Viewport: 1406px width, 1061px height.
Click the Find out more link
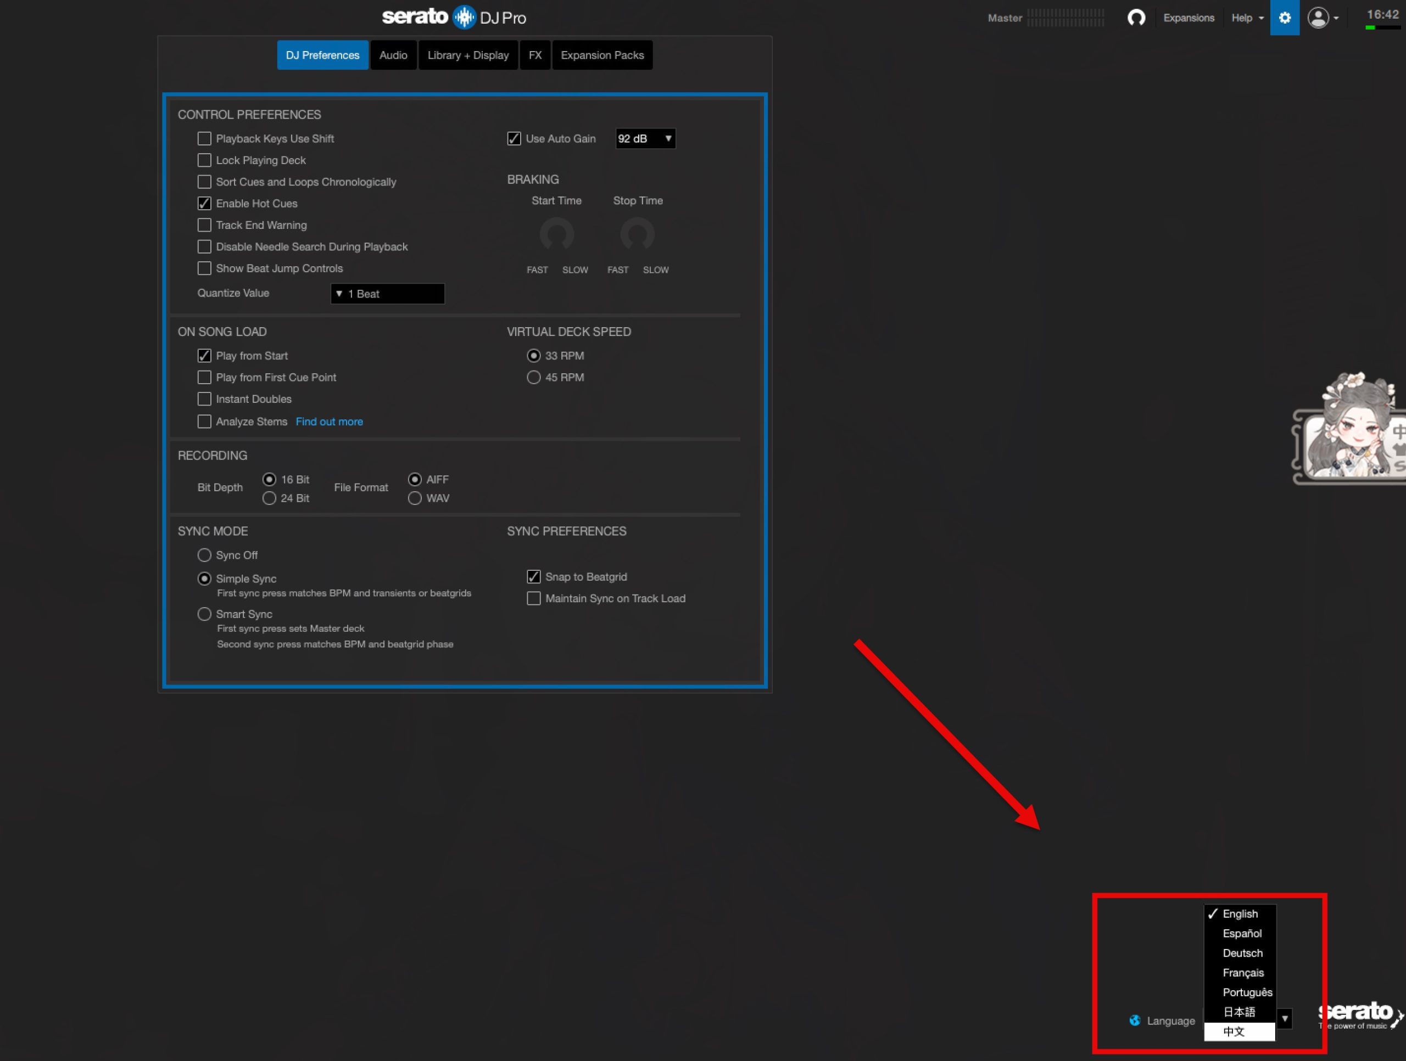coord(328,422)
